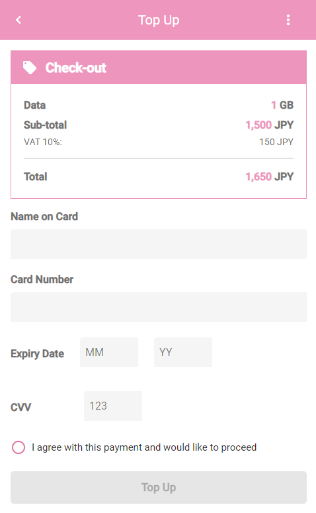The image size is (316, 513).
Task: Click the Expiry Date label
Action: tap(38, 354)
